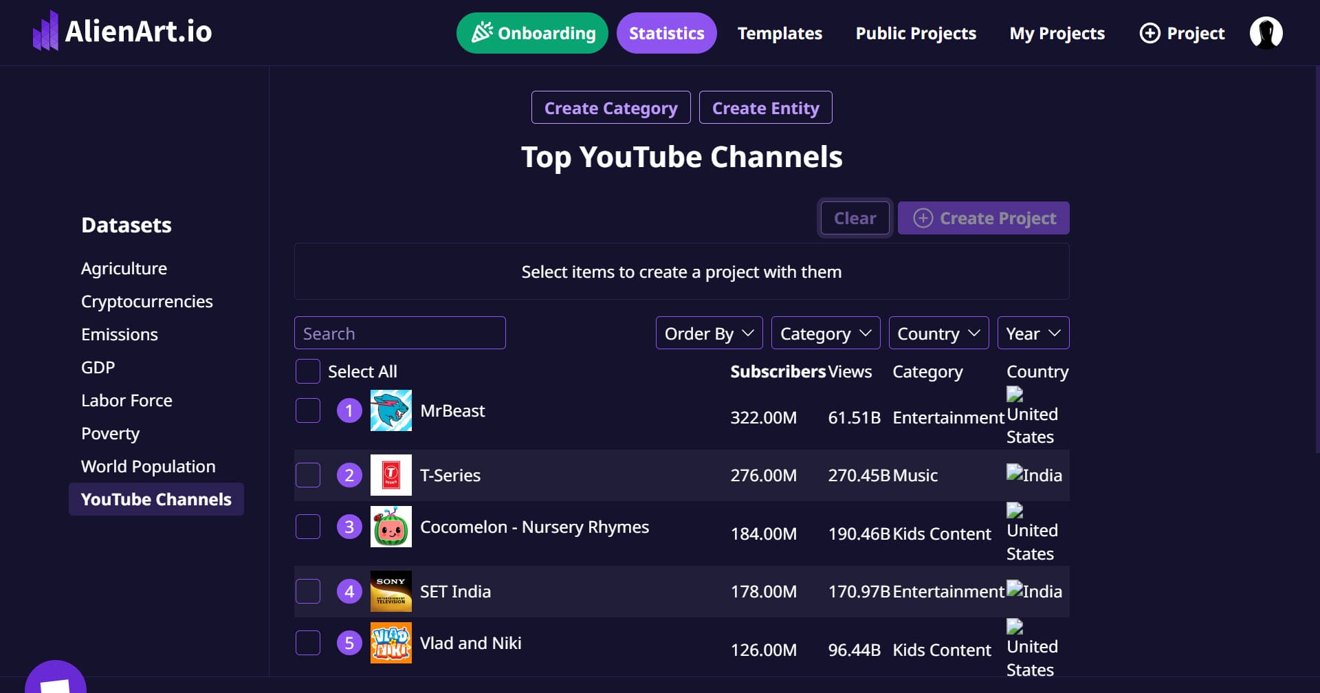Tick the MrBeast row checkbox

pos(308,410)
